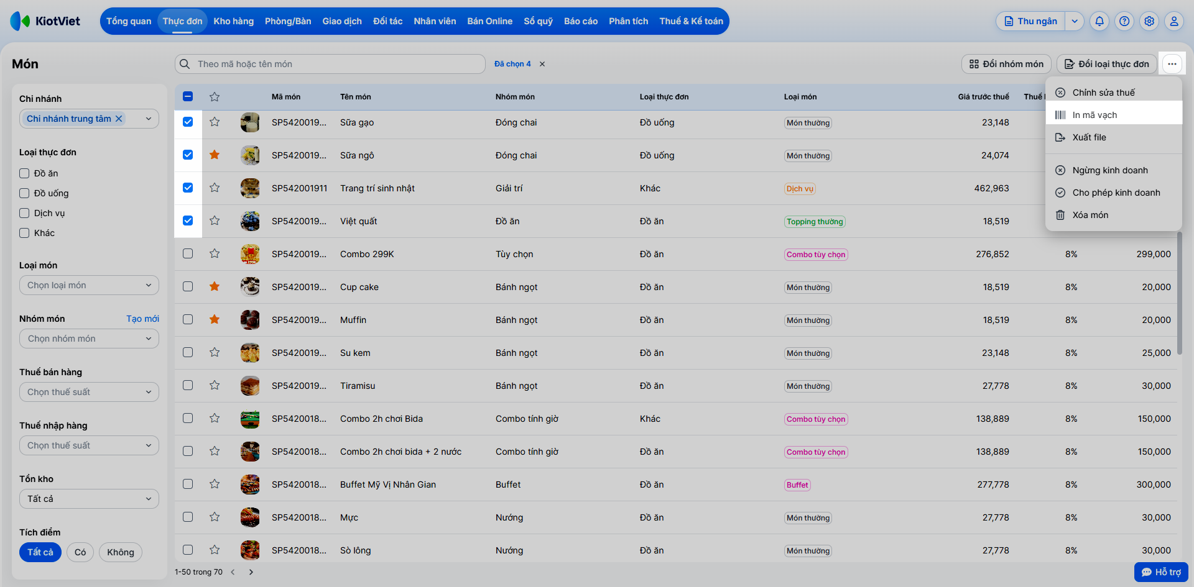This screenshot has width=1194, height=587.
Task: Toggle favorite star for Su kem
Action: [x=215, y=352]
